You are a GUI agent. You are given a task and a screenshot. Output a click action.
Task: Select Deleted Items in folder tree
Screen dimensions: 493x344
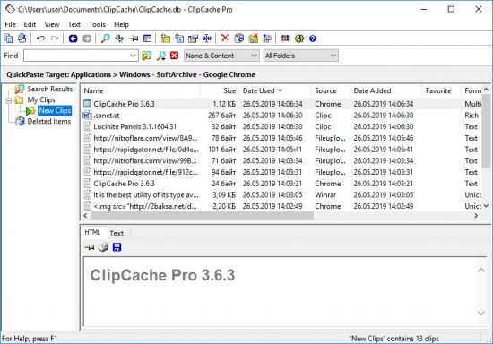(48, 121)
